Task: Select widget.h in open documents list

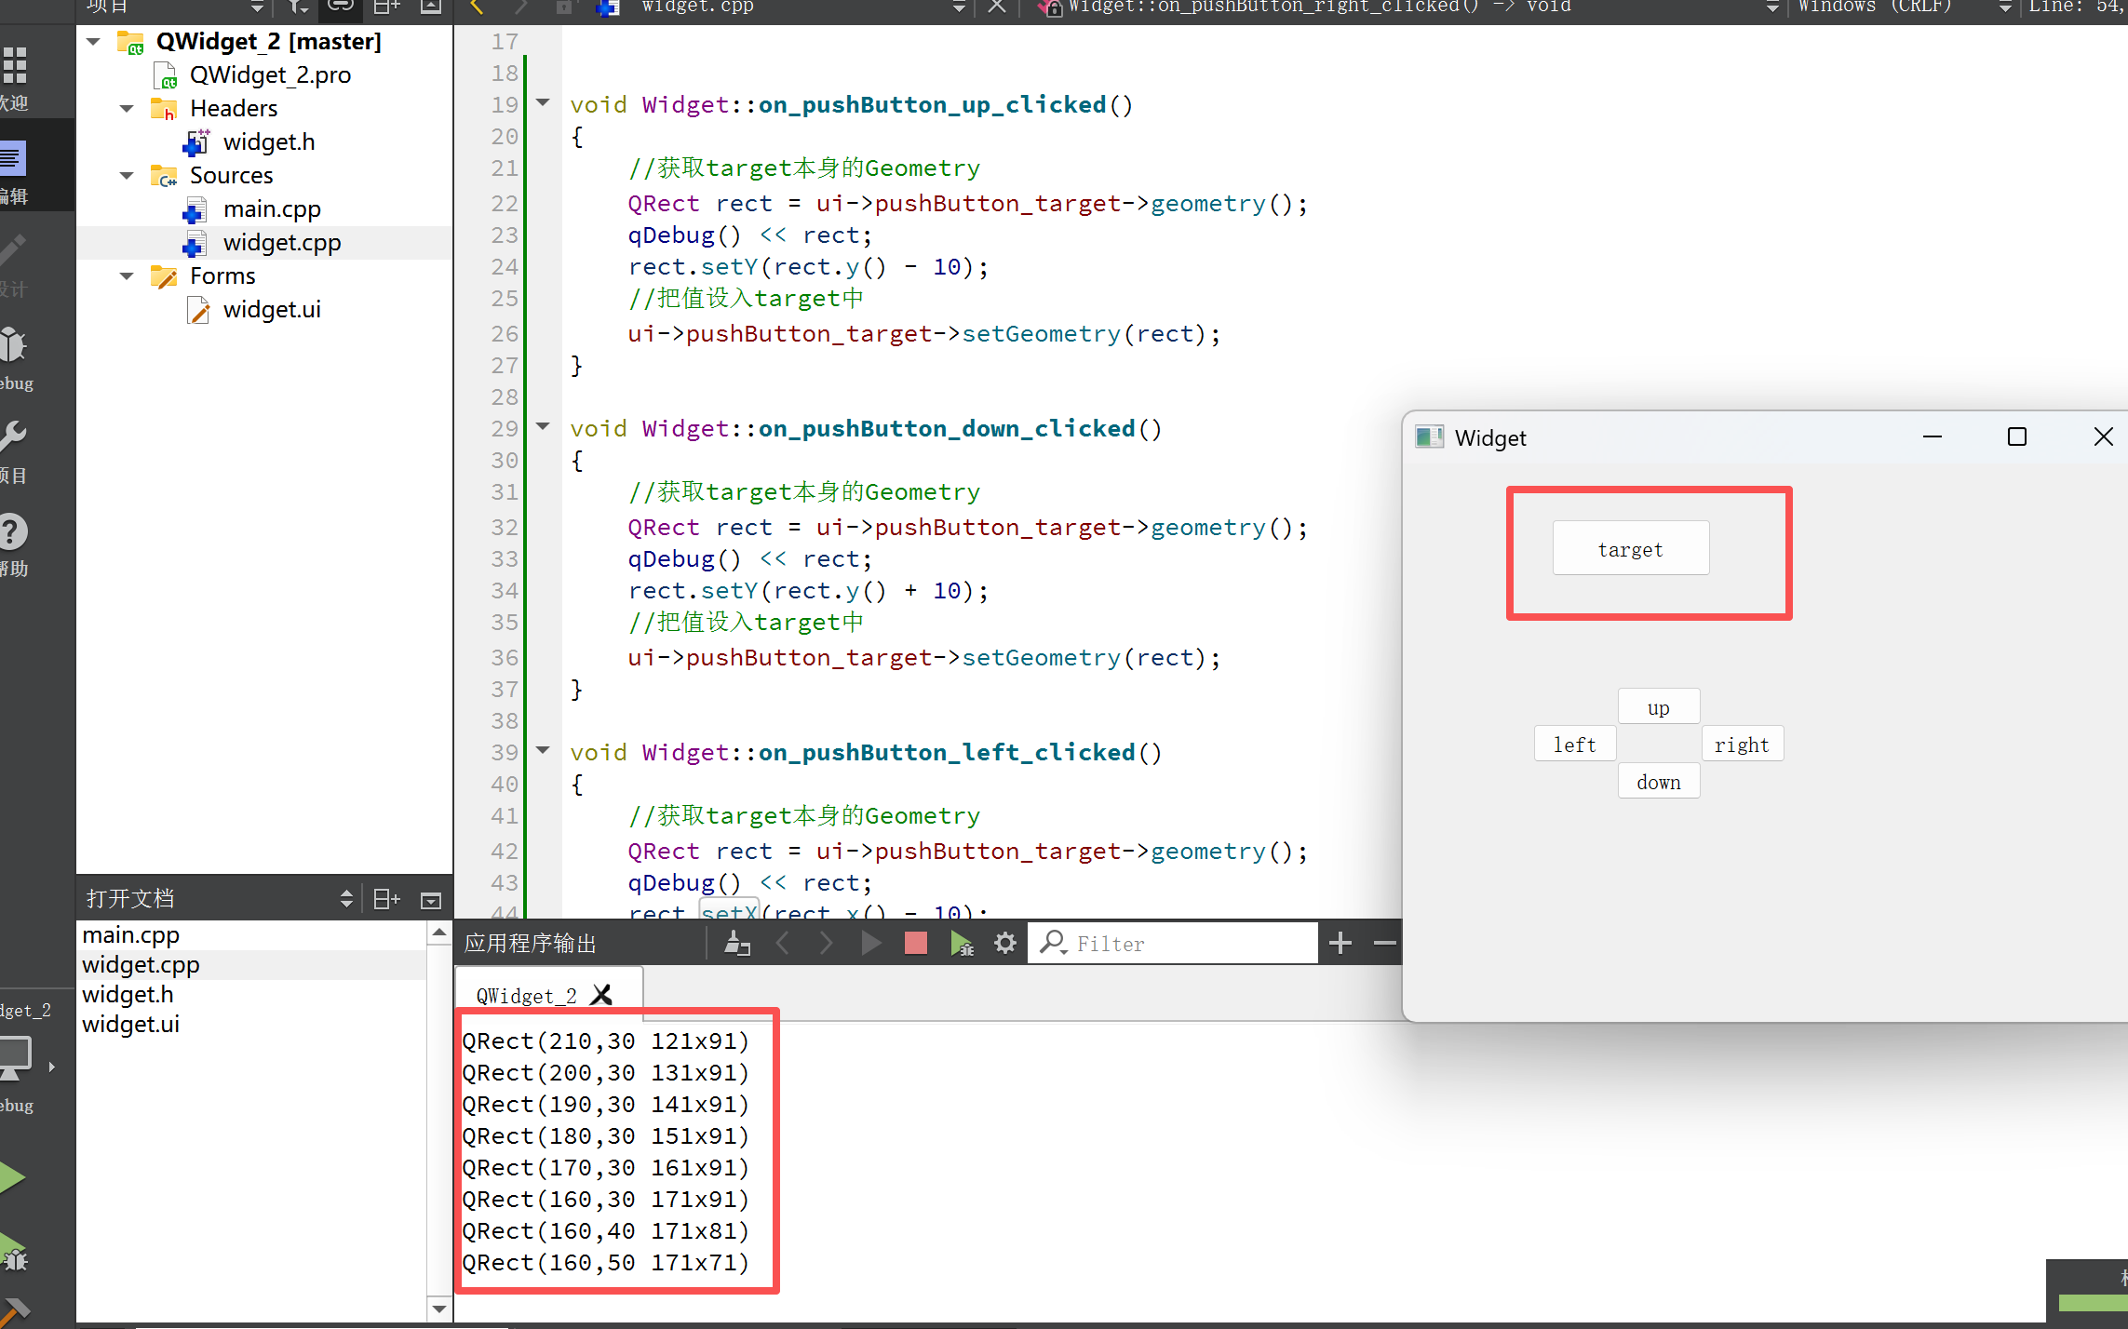Action: click(128, 995)
